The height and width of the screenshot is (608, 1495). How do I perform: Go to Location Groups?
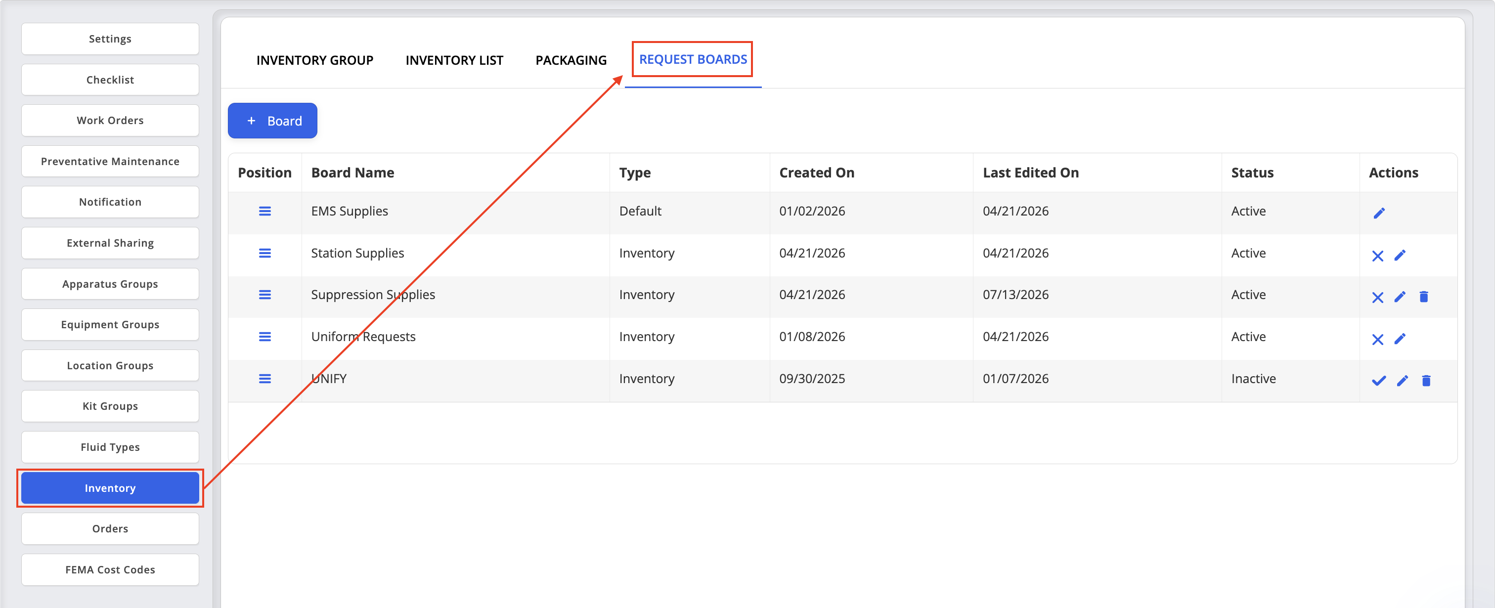[x=110, y=365]
